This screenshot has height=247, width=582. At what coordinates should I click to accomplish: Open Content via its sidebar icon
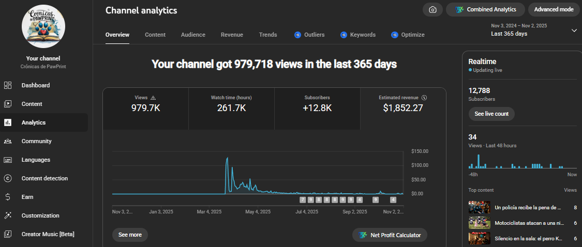click(x=8, y=104)
